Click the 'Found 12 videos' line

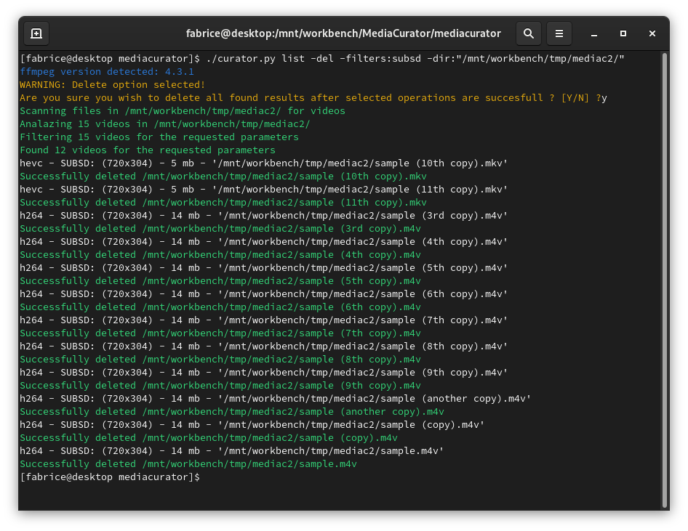coord(148,150)
